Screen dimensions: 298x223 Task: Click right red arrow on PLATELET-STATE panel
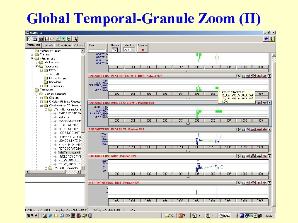click(264, 76)
